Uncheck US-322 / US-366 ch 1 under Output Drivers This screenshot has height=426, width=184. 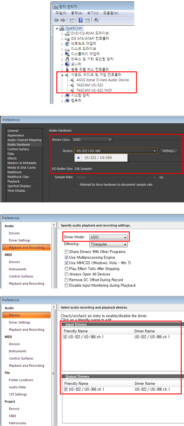(65, 389)
